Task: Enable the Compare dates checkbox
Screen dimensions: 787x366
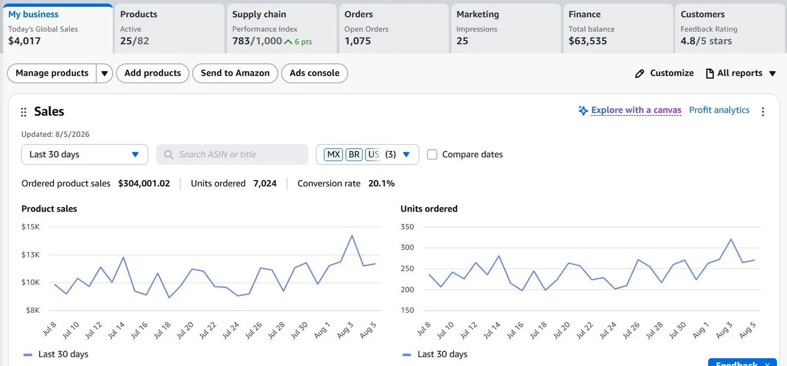Action: [x=432, y=154]
